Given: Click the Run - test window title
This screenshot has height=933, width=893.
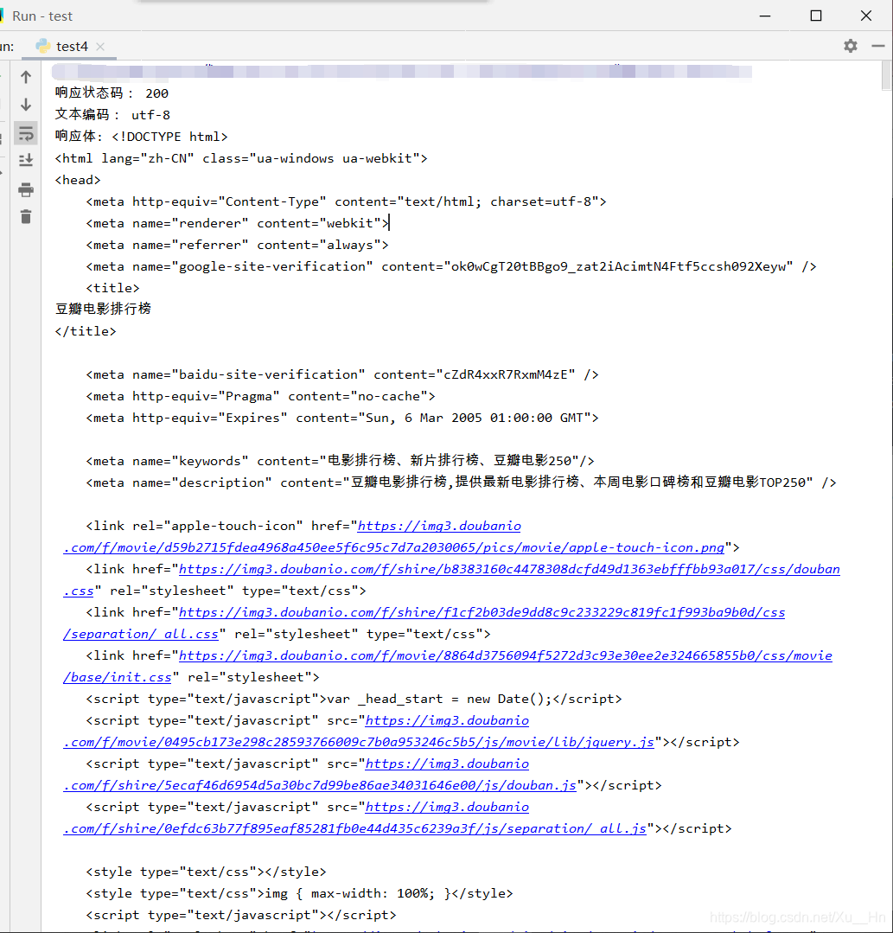Looking at the screenshot, I should coord(42,16).
